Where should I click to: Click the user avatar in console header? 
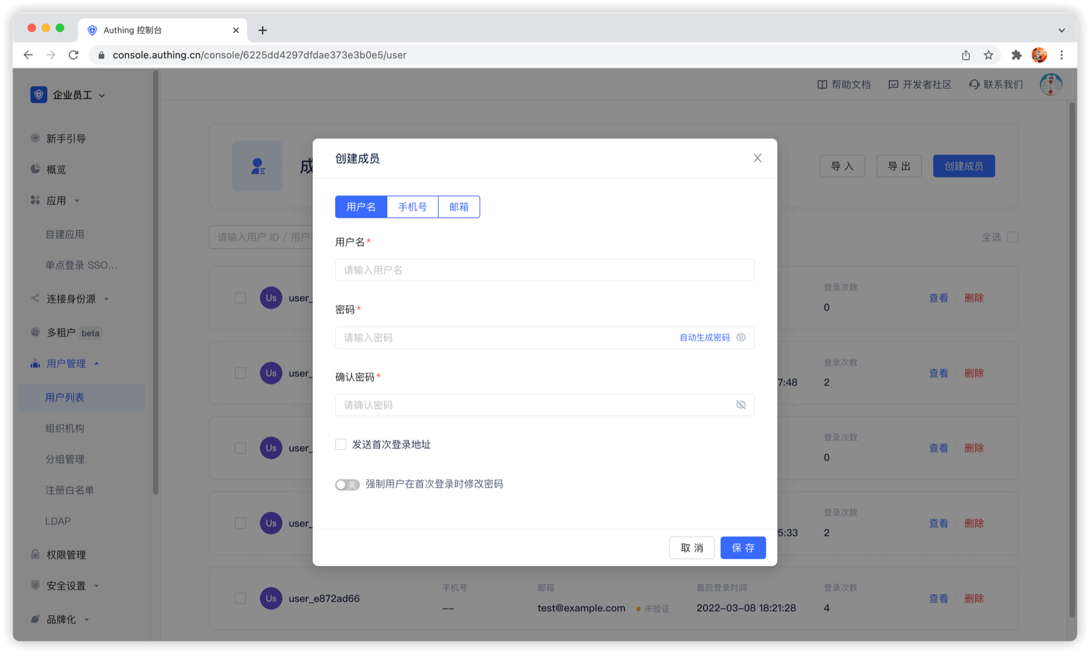1050,85
